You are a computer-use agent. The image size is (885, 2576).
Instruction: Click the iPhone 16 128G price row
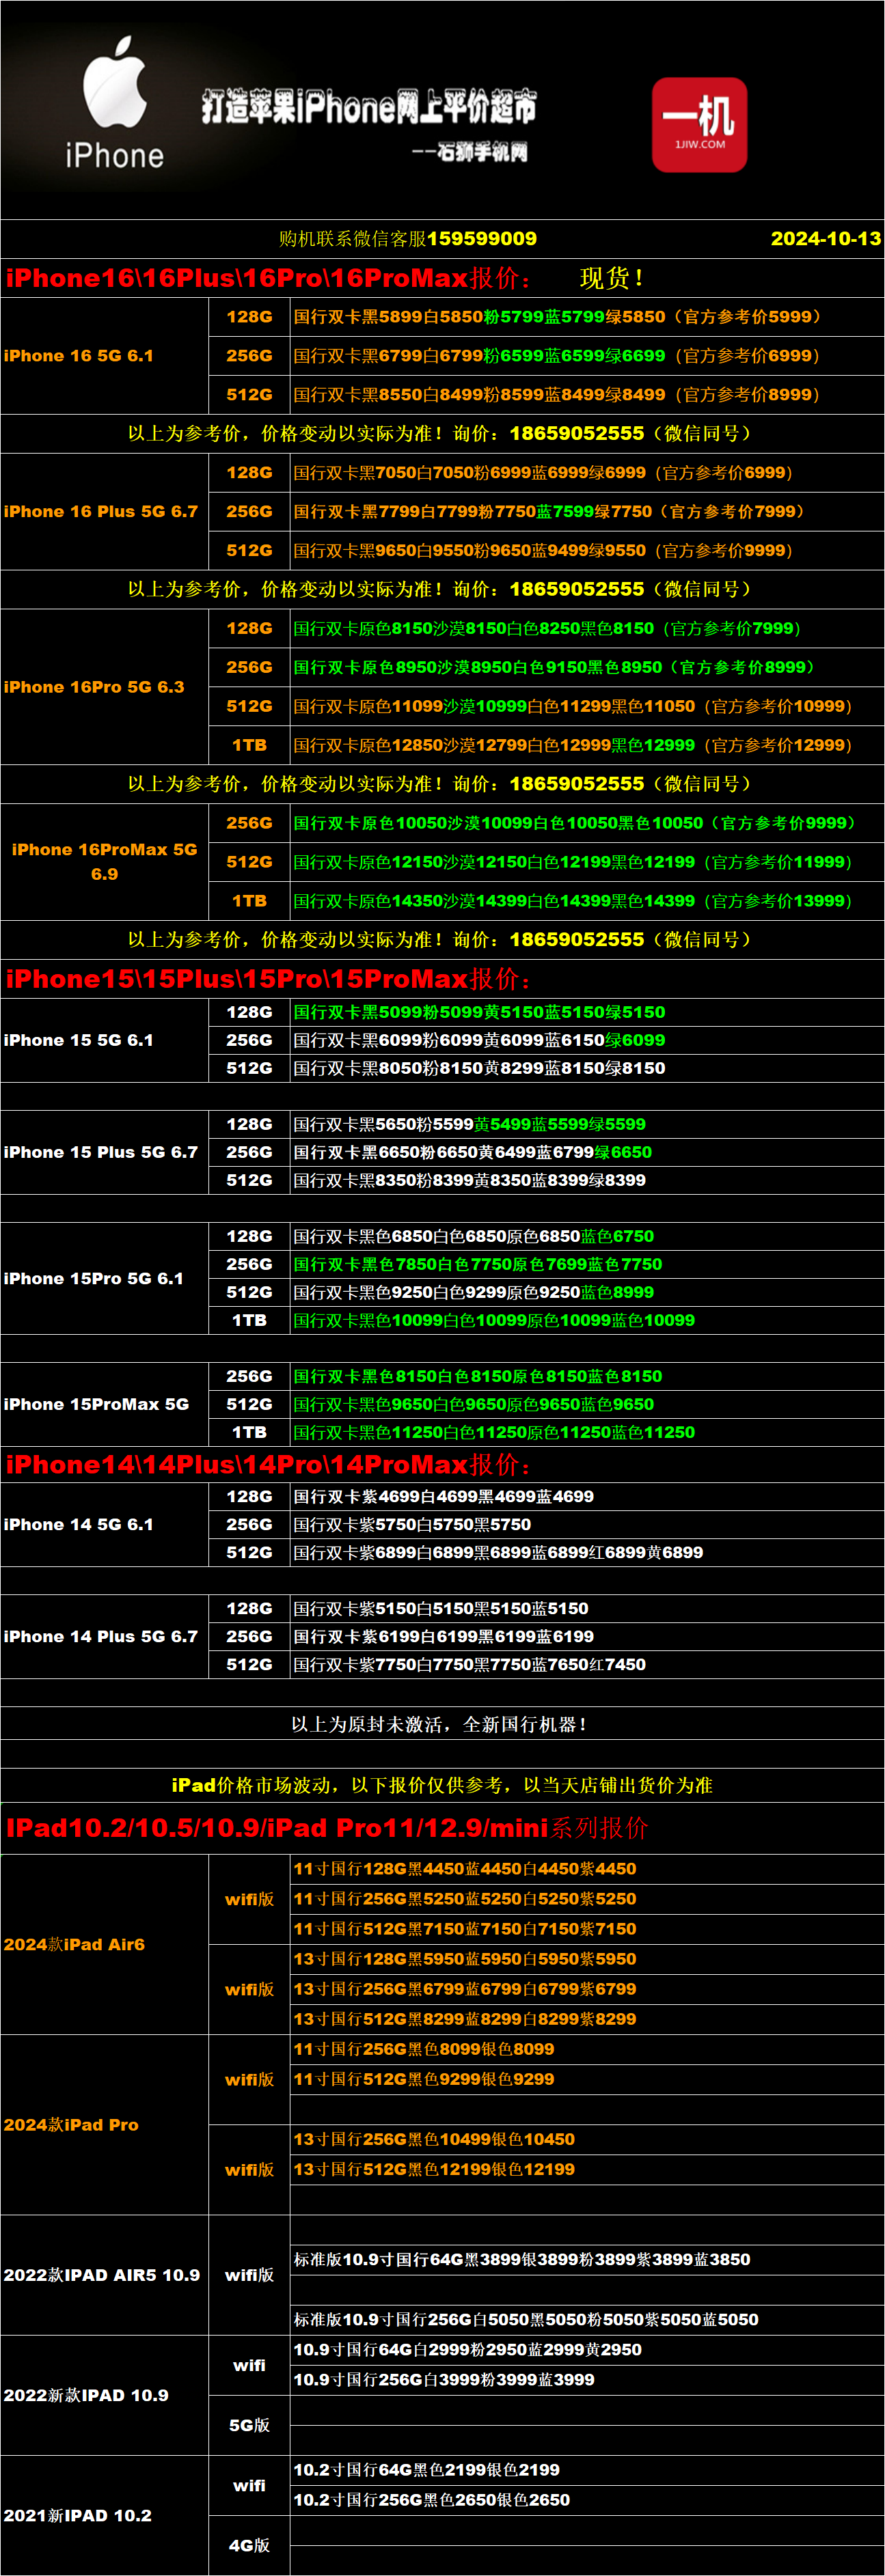coord(587,317)
